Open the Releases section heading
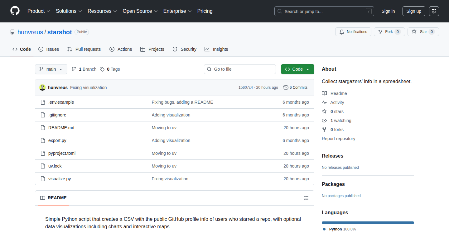This screenshot has height=237, width=449. tap(332, 156)
